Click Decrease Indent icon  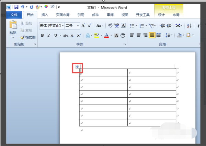(x=163, y=26)
